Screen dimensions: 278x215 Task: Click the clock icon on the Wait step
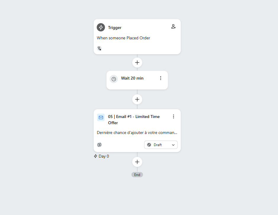pos(114,79)
